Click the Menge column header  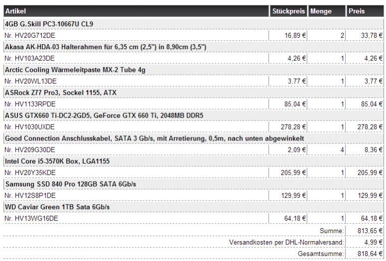point(321,11)
